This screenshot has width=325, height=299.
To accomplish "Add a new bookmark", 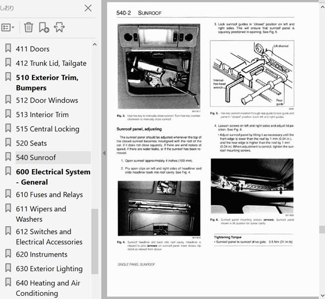I will 44,28.
